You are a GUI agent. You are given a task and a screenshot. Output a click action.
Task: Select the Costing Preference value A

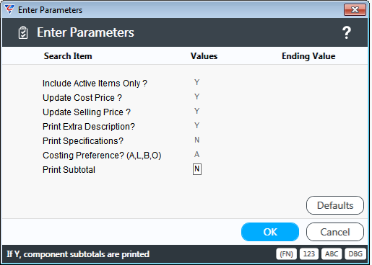[x=197, y=155]
